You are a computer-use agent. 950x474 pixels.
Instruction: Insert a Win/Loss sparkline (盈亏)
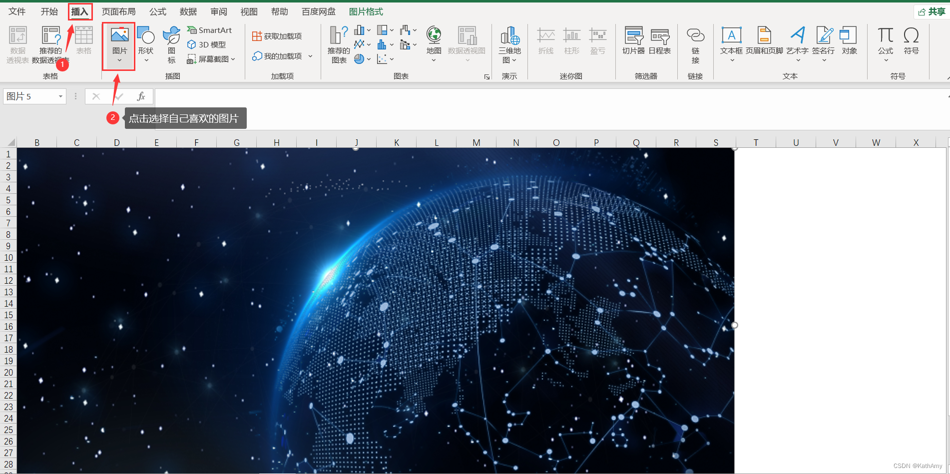click(x=597, y=41)
